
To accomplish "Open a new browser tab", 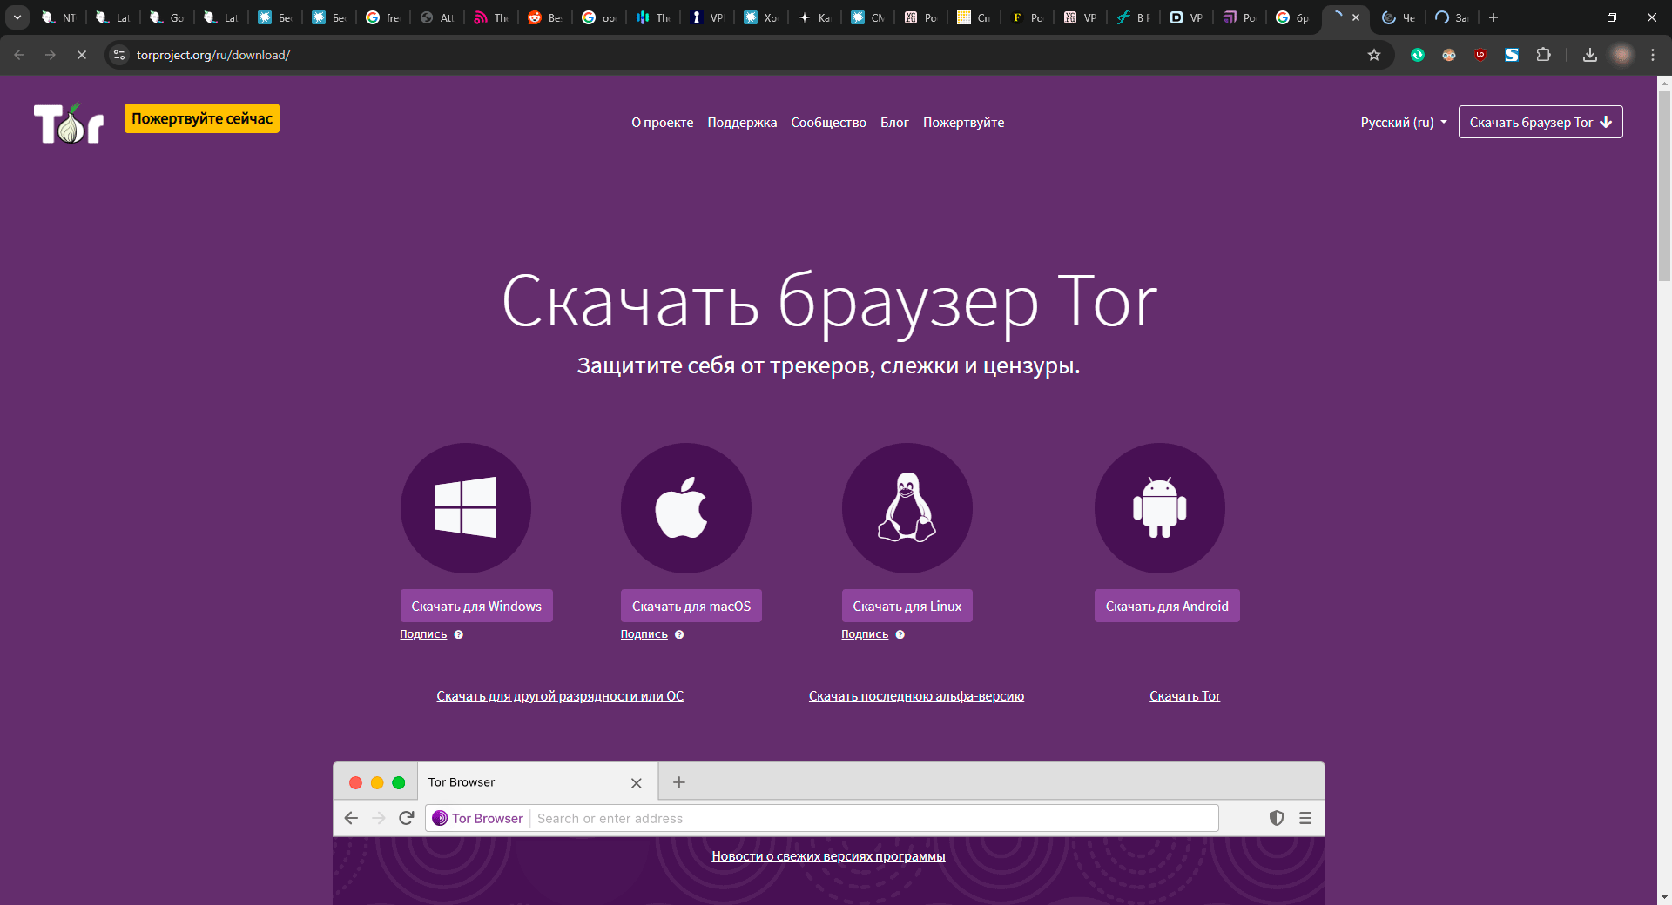I will click(1493, 17).
